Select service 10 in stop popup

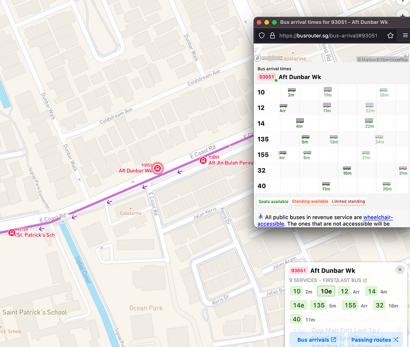tap(297, 291)
